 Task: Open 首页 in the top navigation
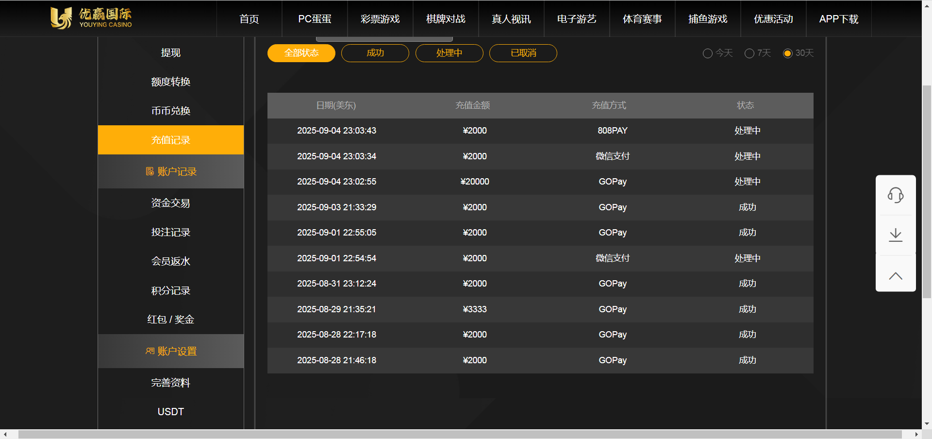point(249,19)
